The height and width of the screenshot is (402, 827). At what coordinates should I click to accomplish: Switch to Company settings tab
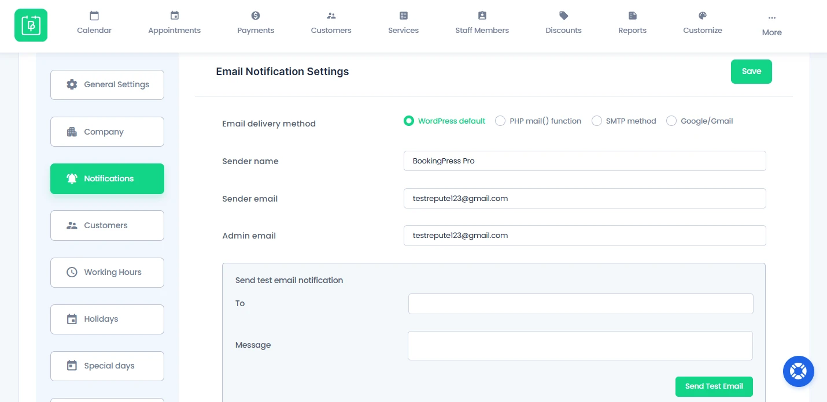tap(107, 132)
